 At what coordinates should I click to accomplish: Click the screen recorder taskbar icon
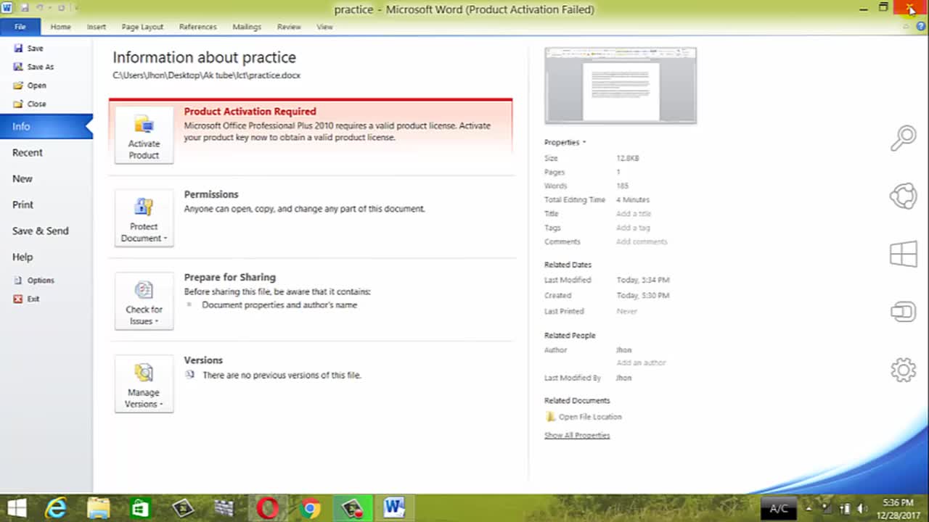[x=353, y=508]
